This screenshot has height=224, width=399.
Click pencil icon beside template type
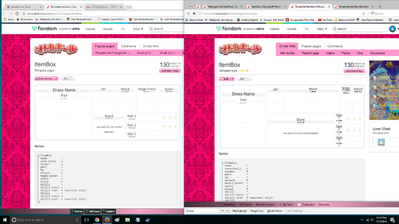click(x=247, y=70)
